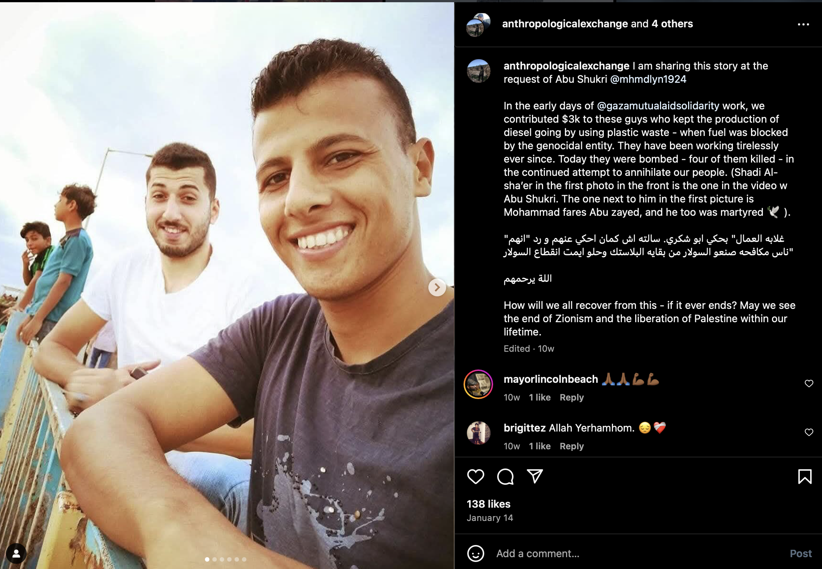Jump to the second carousel dot
822x569 pixels.
click(x=215, y=559)
